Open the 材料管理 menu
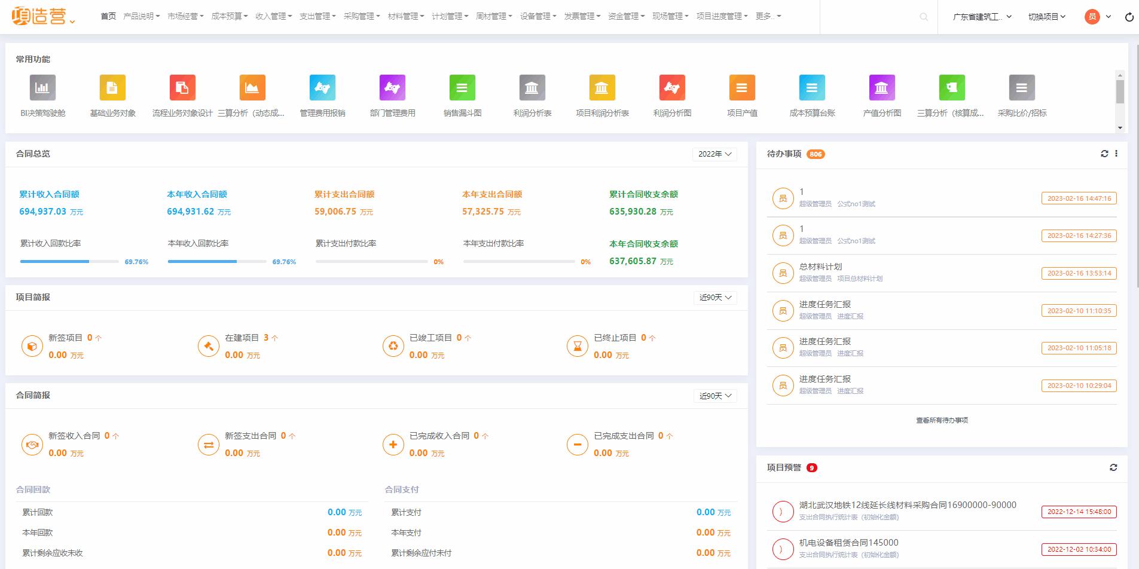1139x569 pixels. (x=404, y=16)
